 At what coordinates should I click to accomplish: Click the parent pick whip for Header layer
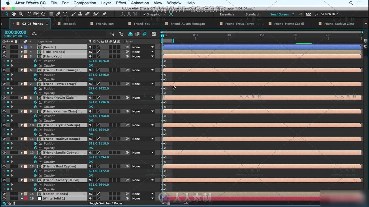click(x=127, y=47)
